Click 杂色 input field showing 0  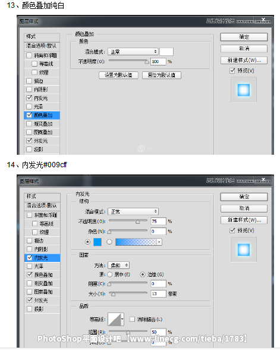(x=158, y=231)
